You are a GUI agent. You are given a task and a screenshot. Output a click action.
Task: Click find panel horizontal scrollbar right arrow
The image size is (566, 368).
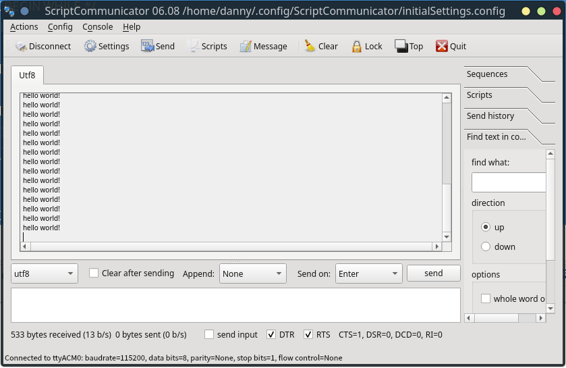[541, 318]
